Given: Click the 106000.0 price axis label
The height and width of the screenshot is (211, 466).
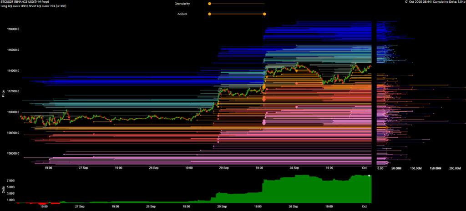Looking at the screenshot, I should tap(13, 154).
